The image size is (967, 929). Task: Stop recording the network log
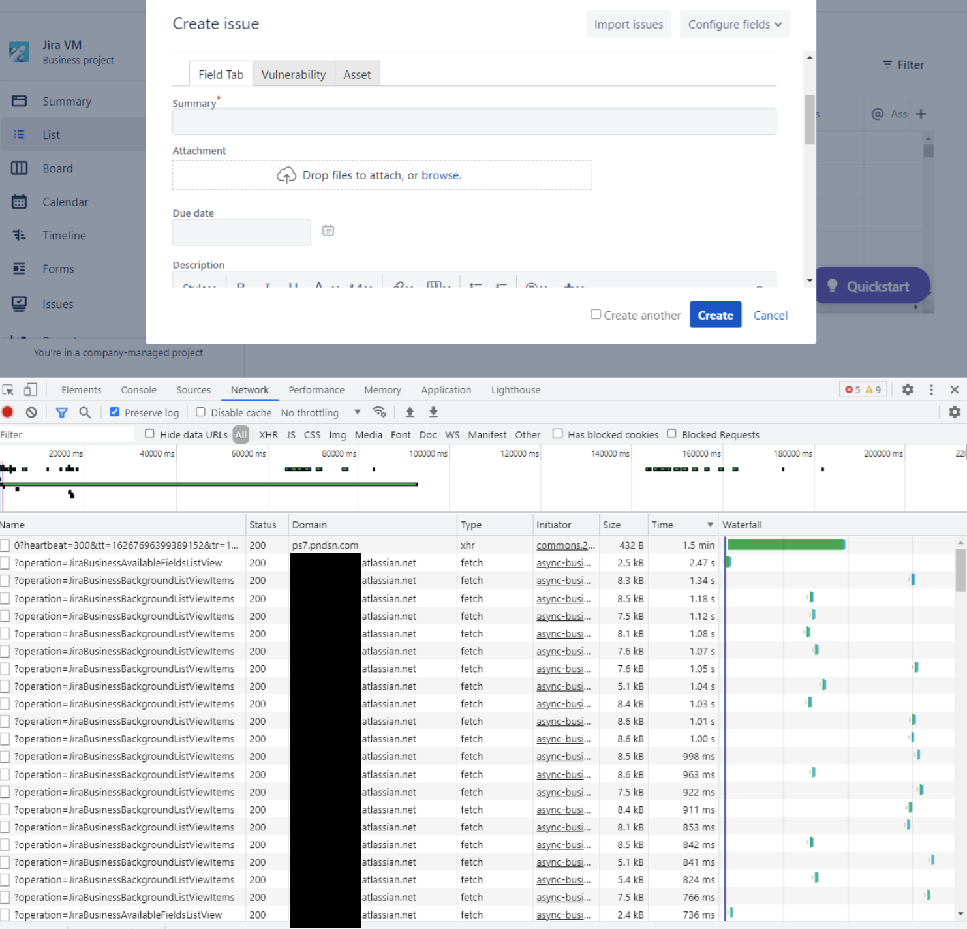point(8,412)
